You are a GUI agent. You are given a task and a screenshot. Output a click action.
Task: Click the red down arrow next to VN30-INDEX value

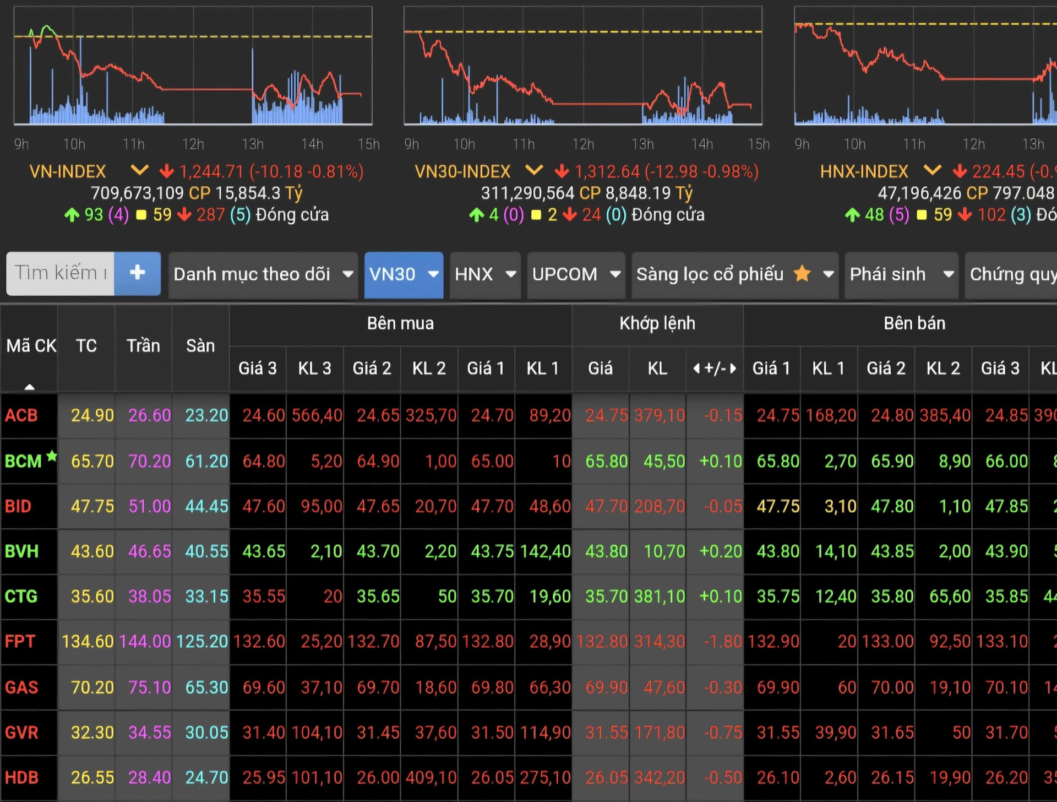[x=562, y=171]
